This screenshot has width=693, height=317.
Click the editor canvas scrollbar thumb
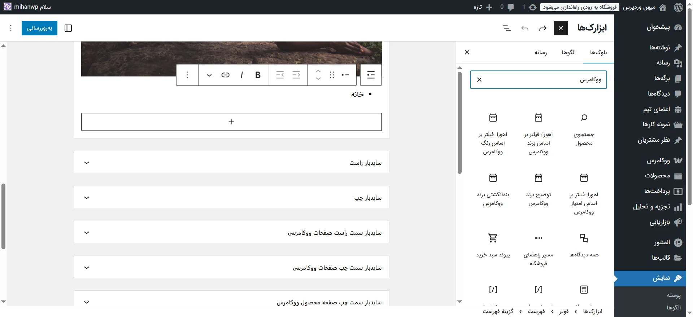point(3,216)
